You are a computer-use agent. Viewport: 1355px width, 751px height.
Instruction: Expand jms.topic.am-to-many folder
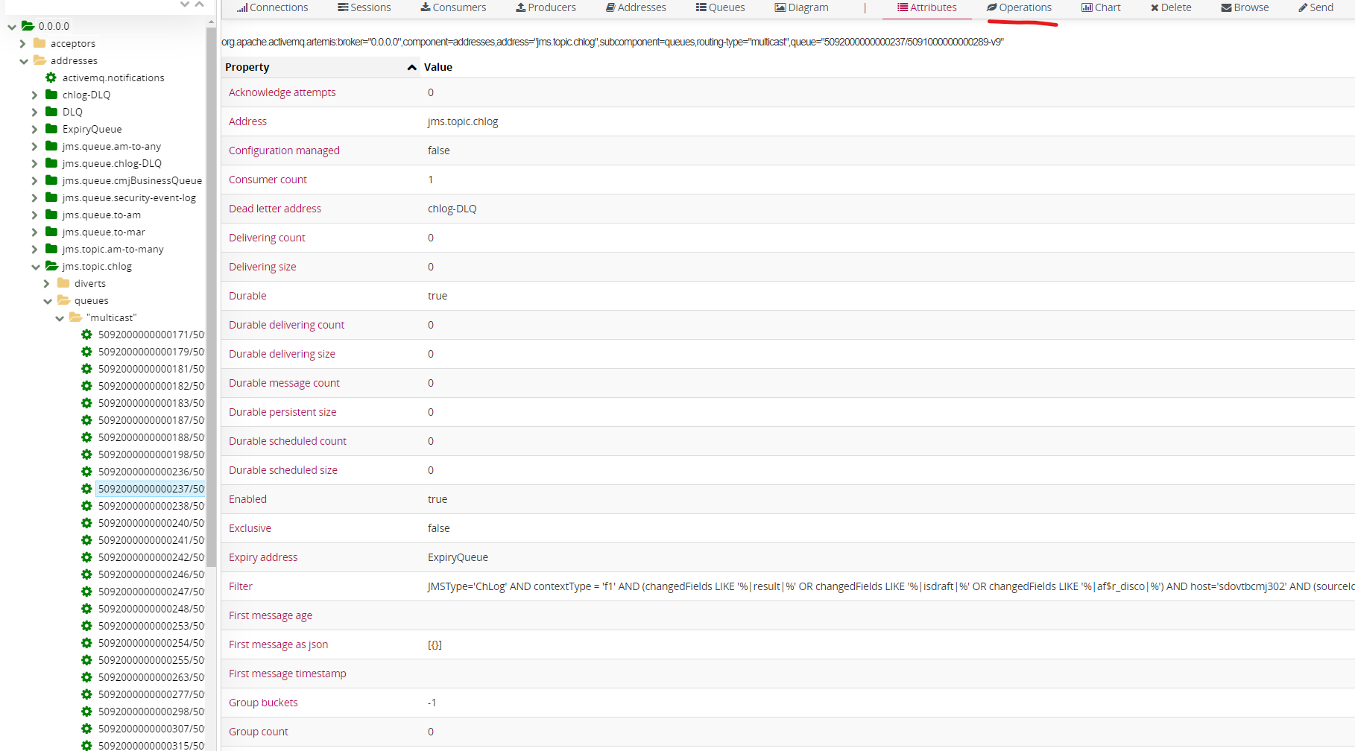coord(34,250)
